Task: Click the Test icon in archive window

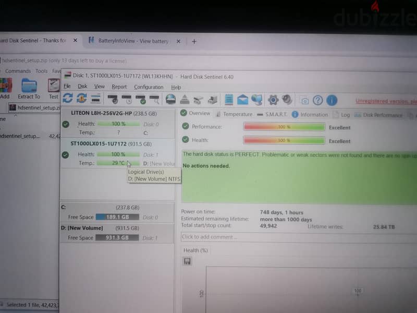Action: (54, 89)
